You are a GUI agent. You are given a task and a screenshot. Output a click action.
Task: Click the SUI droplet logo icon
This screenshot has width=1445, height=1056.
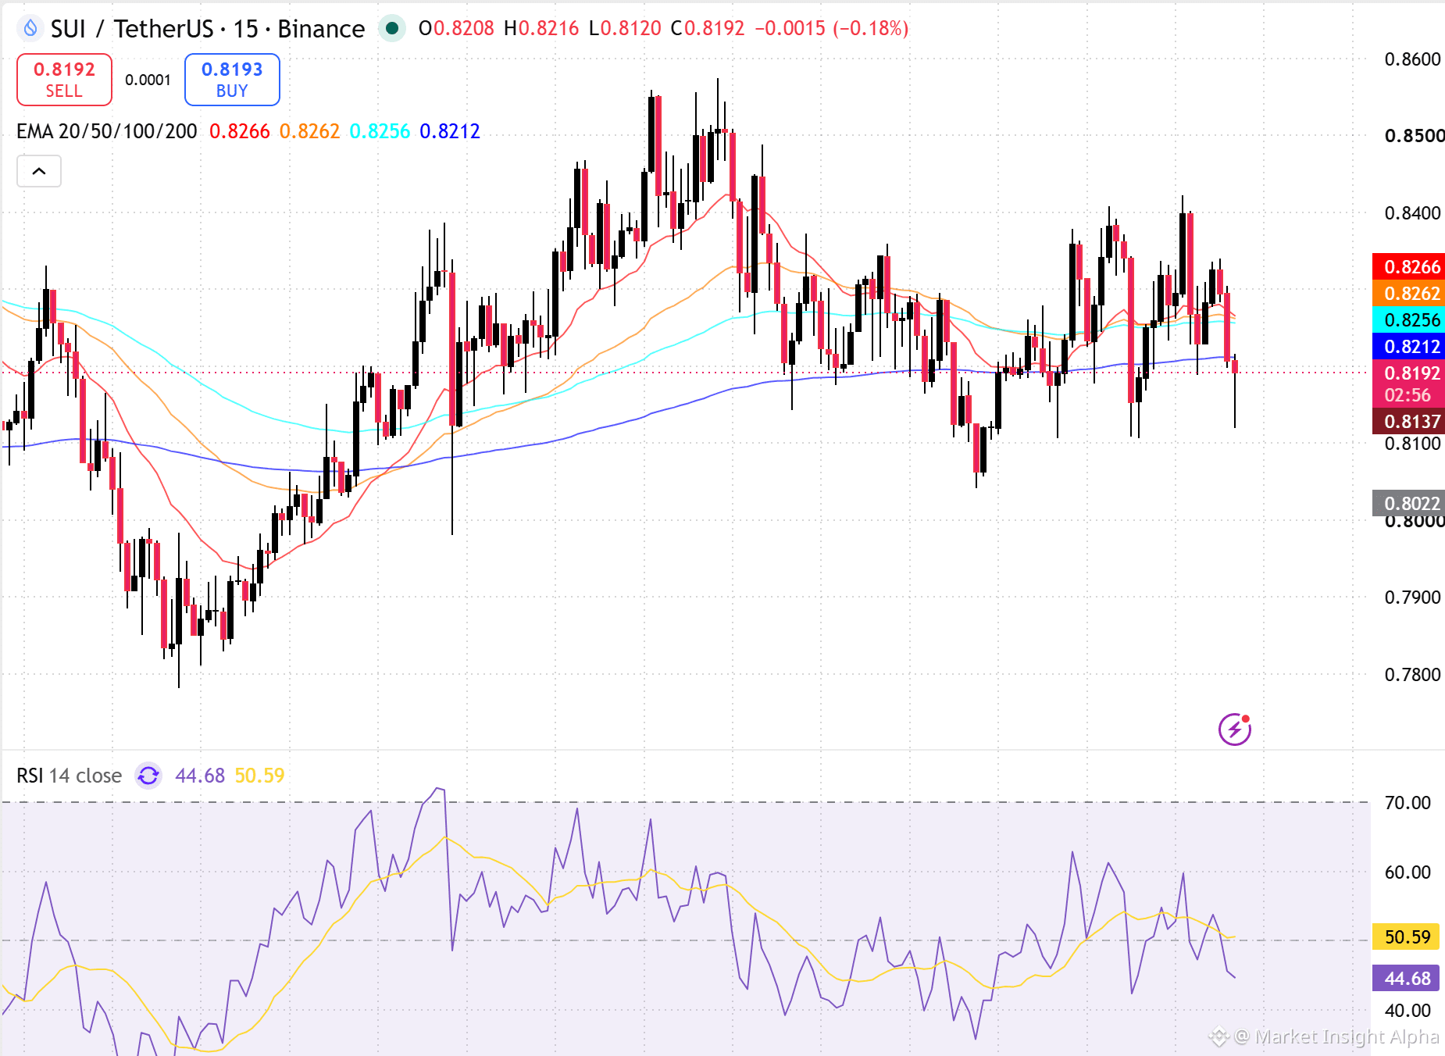click(30, 29)
